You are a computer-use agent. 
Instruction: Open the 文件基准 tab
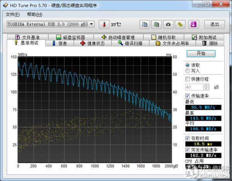tap(27, 37)
